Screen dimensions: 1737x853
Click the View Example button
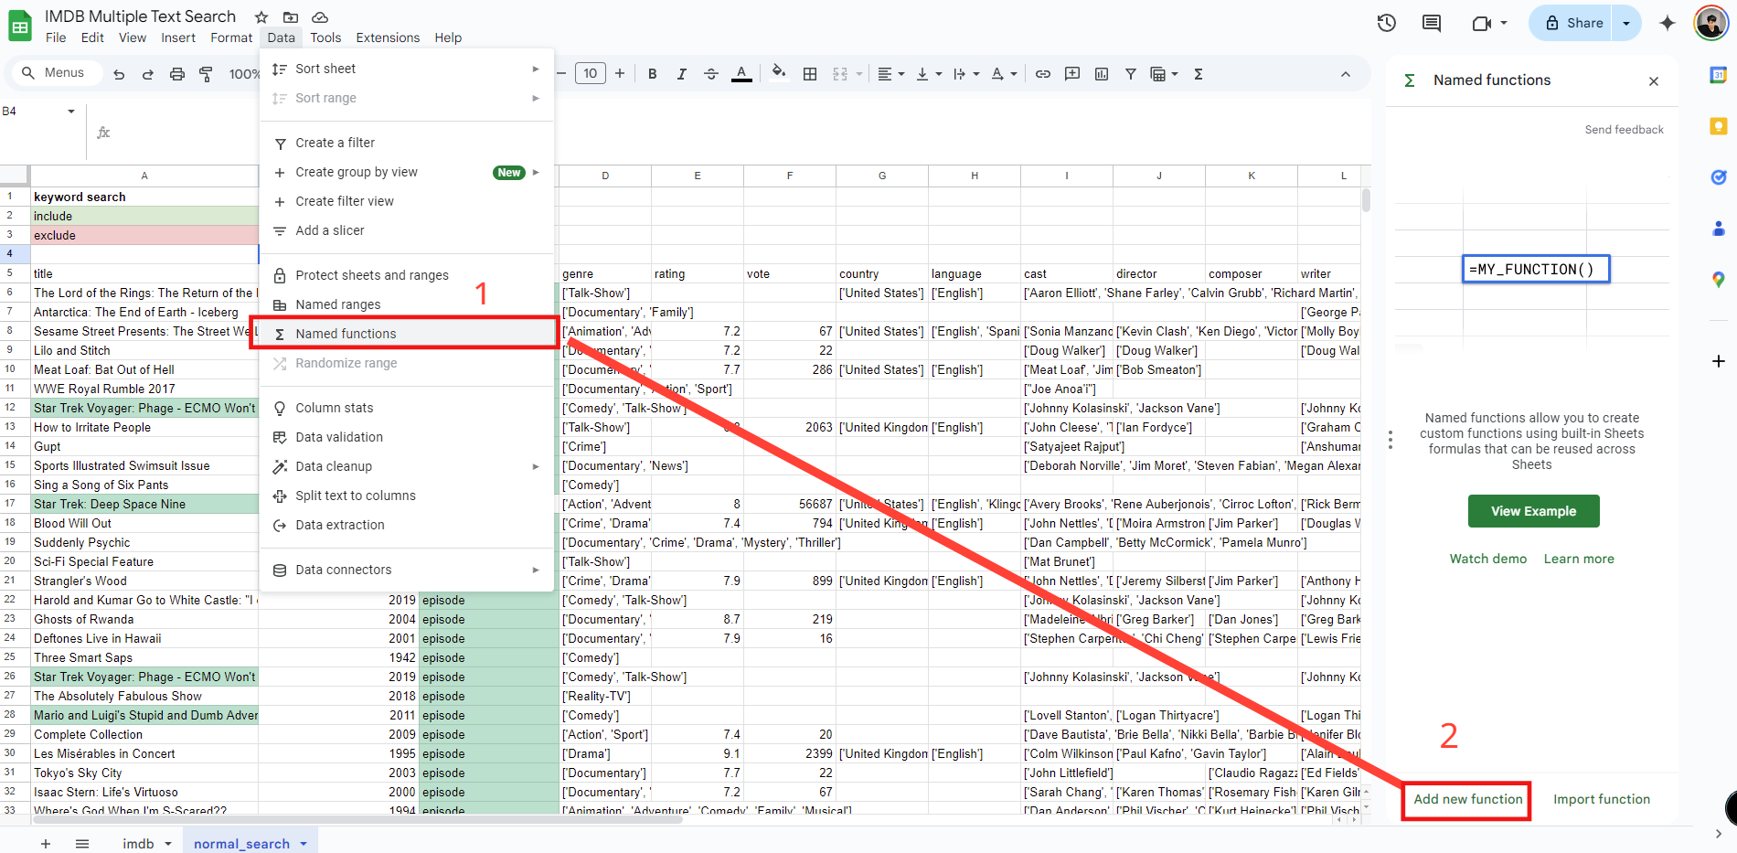pyautogui.click(x=1534, y=511)
